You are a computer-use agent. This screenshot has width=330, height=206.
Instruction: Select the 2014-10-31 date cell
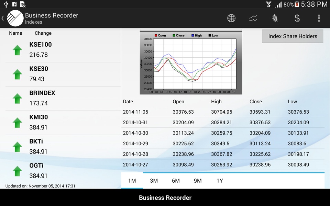pos(135,122)
